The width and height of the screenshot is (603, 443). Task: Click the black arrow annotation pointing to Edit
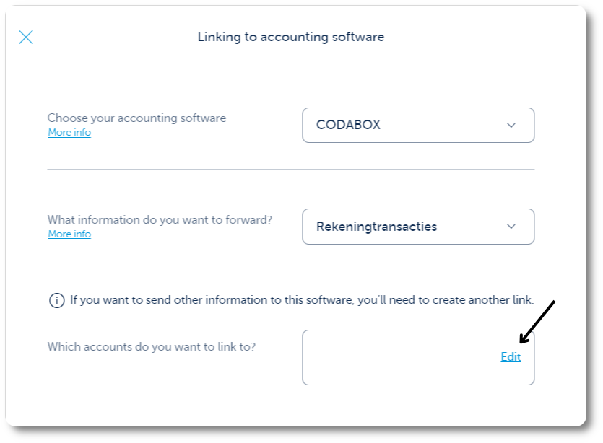[537, 322]
